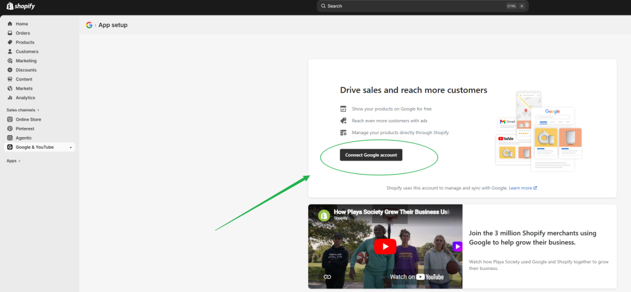Click the Marketing target icon

pyautogui.click(x=10, y=61)
